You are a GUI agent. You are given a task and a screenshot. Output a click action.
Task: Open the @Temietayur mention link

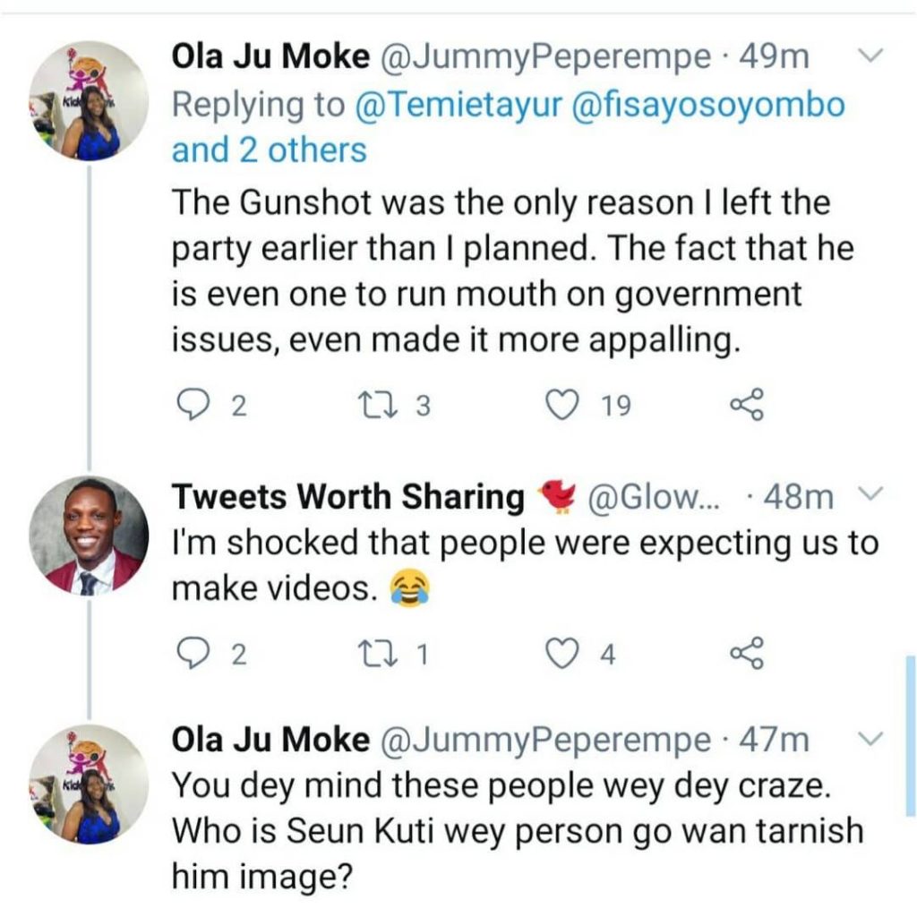coord(464,105)
